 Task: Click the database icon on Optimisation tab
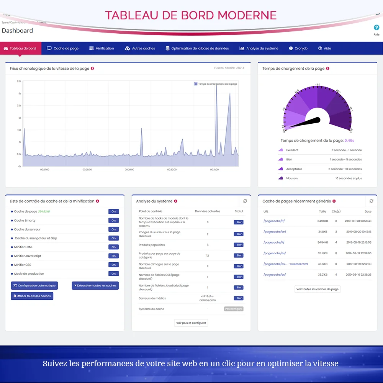click(167, 48)
